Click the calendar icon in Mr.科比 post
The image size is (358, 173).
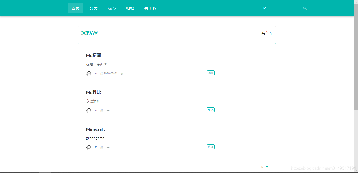[x=102, y=111]
